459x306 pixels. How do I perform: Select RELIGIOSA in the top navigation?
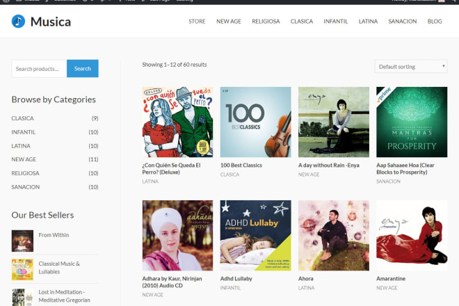tap(266, 22)
